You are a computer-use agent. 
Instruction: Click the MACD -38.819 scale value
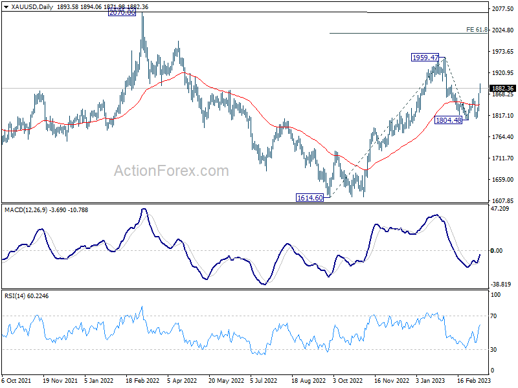pos(501,284)
